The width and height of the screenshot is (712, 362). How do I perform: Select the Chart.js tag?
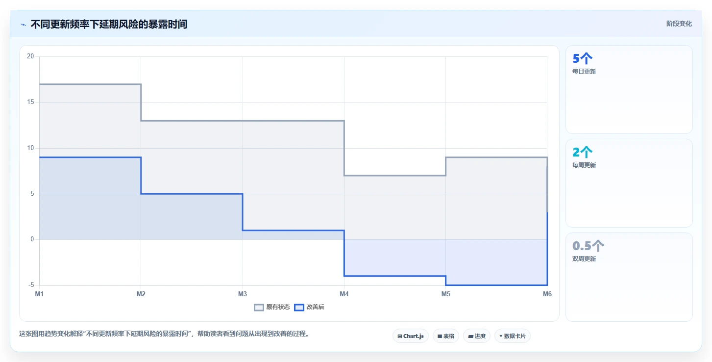point(411,336)
